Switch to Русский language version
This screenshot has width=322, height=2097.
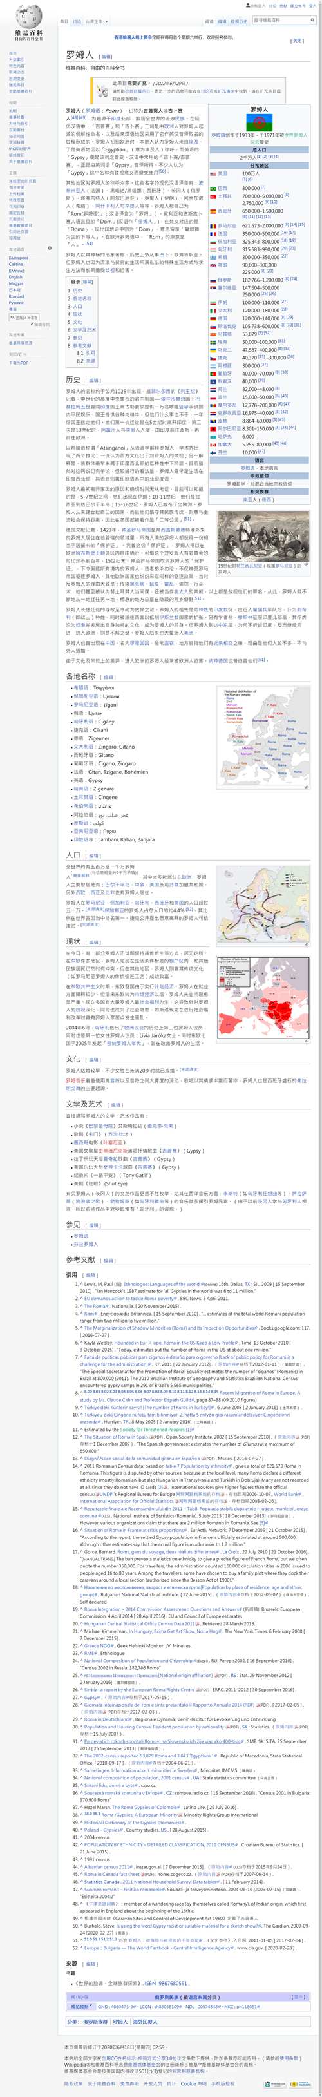[16, 303]
